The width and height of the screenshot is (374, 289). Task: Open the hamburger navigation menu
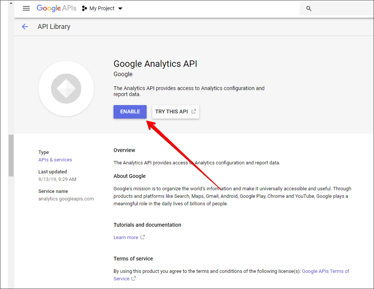click(x=26, y=8)
